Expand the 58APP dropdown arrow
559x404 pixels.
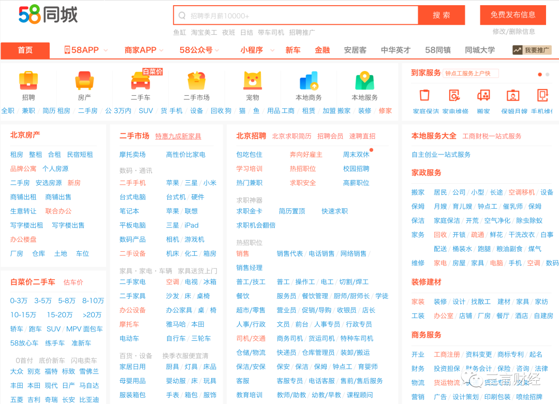point(106,50)
